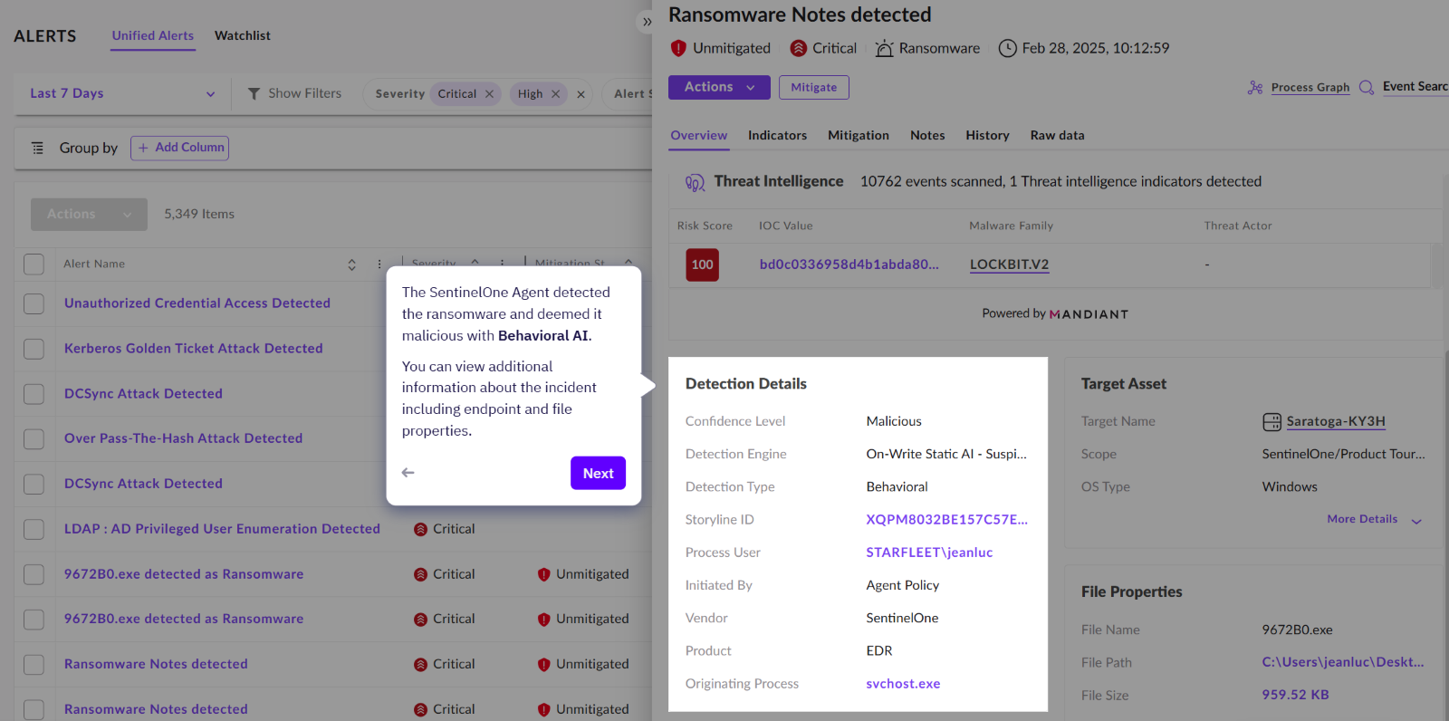Go back using the tooltip arrow

[408, 473]
